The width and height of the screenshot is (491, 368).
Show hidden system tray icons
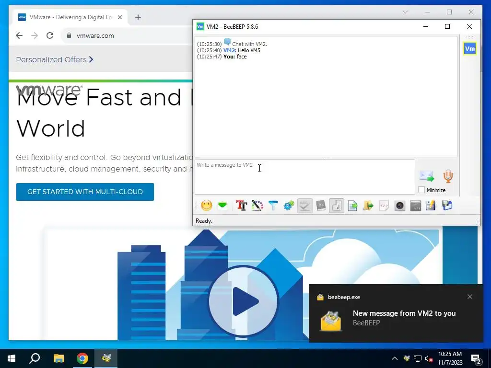pyautogui.click(x=395, y=358)
